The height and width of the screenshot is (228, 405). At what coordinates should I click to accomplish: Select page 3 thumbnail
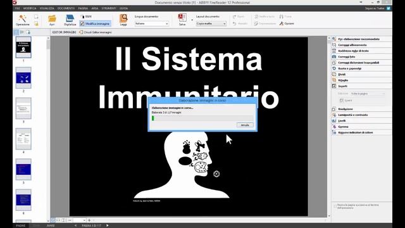23,108
